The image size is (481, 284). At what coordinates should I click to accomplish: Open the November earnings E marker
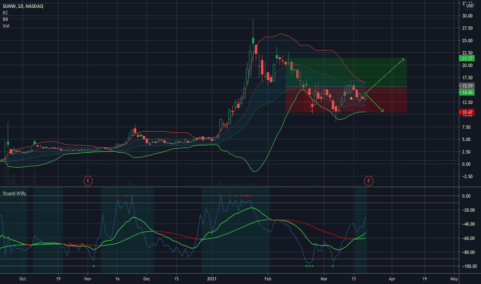88,181
